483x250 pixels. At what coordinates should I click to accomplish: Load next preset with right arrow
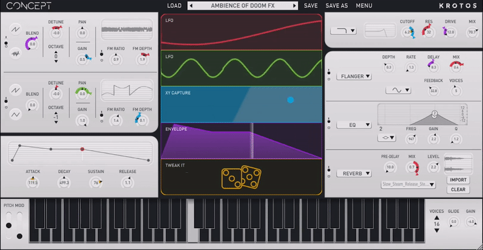pyautogui.click(x=295, y=5)
